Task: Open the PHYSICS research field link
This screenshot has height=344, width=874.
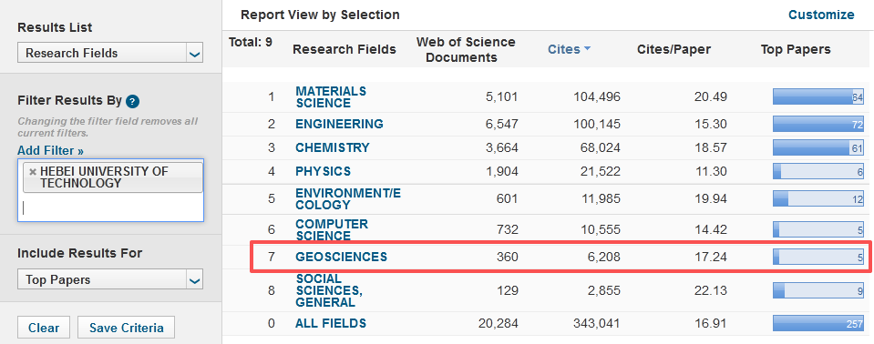Action: point(324,171)
